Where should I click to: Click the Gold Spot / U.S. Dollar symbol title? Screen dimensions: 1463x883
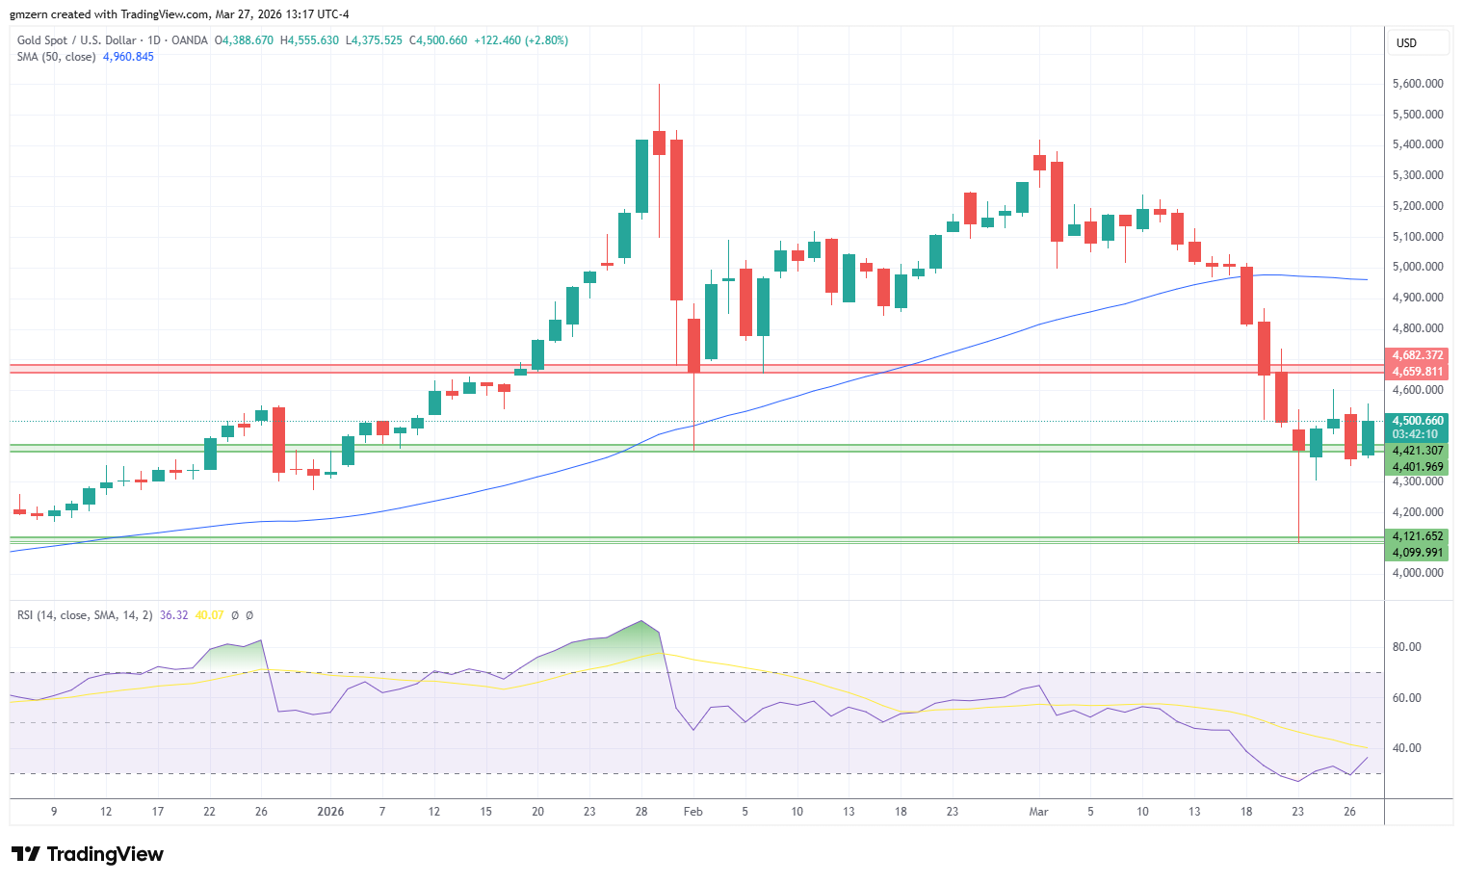point(77,40)
